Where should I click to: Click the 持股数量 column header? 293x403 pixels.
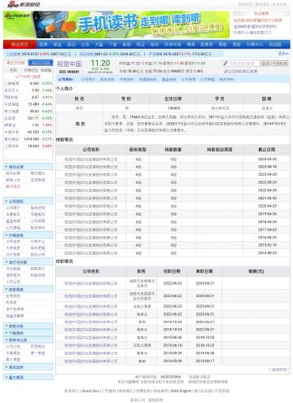pyautogui.click(x=173, y=150)
